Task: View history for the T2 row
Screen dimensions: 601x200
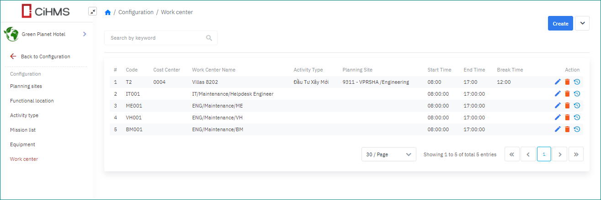Action: (x=577, y=82)
